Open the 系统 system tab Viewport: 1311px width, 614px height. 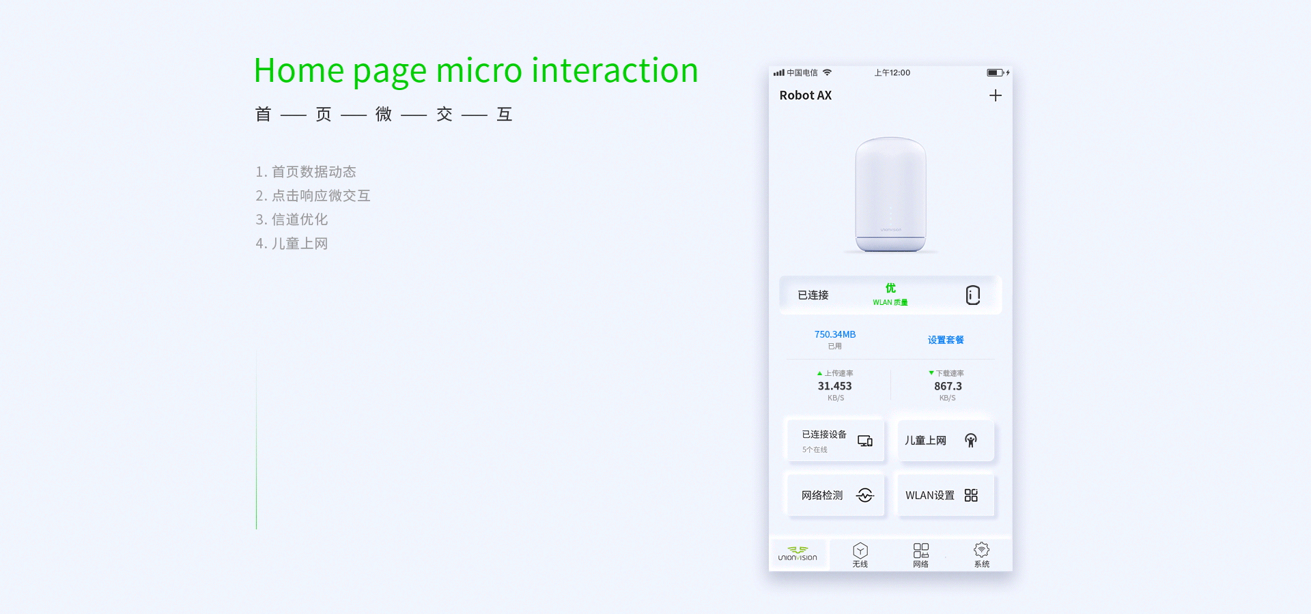(x=982, y=555)
